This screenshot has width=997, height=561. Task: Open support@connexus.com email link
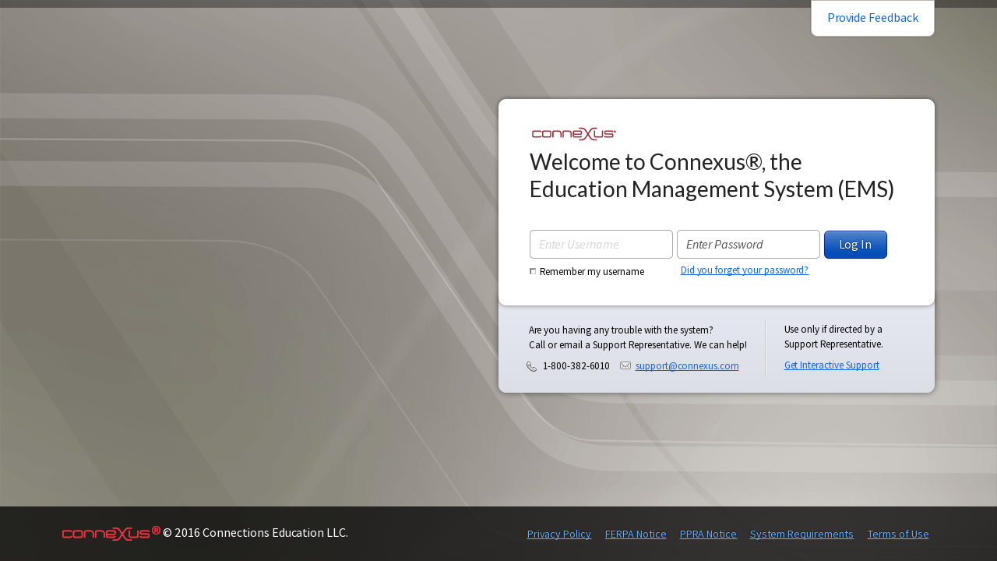click(687, 365)
